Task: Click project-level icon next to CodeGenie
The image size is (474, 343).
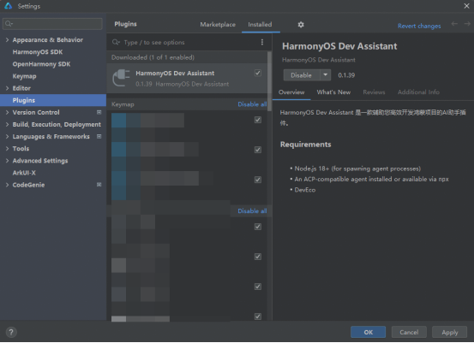Action: [99, 185]
